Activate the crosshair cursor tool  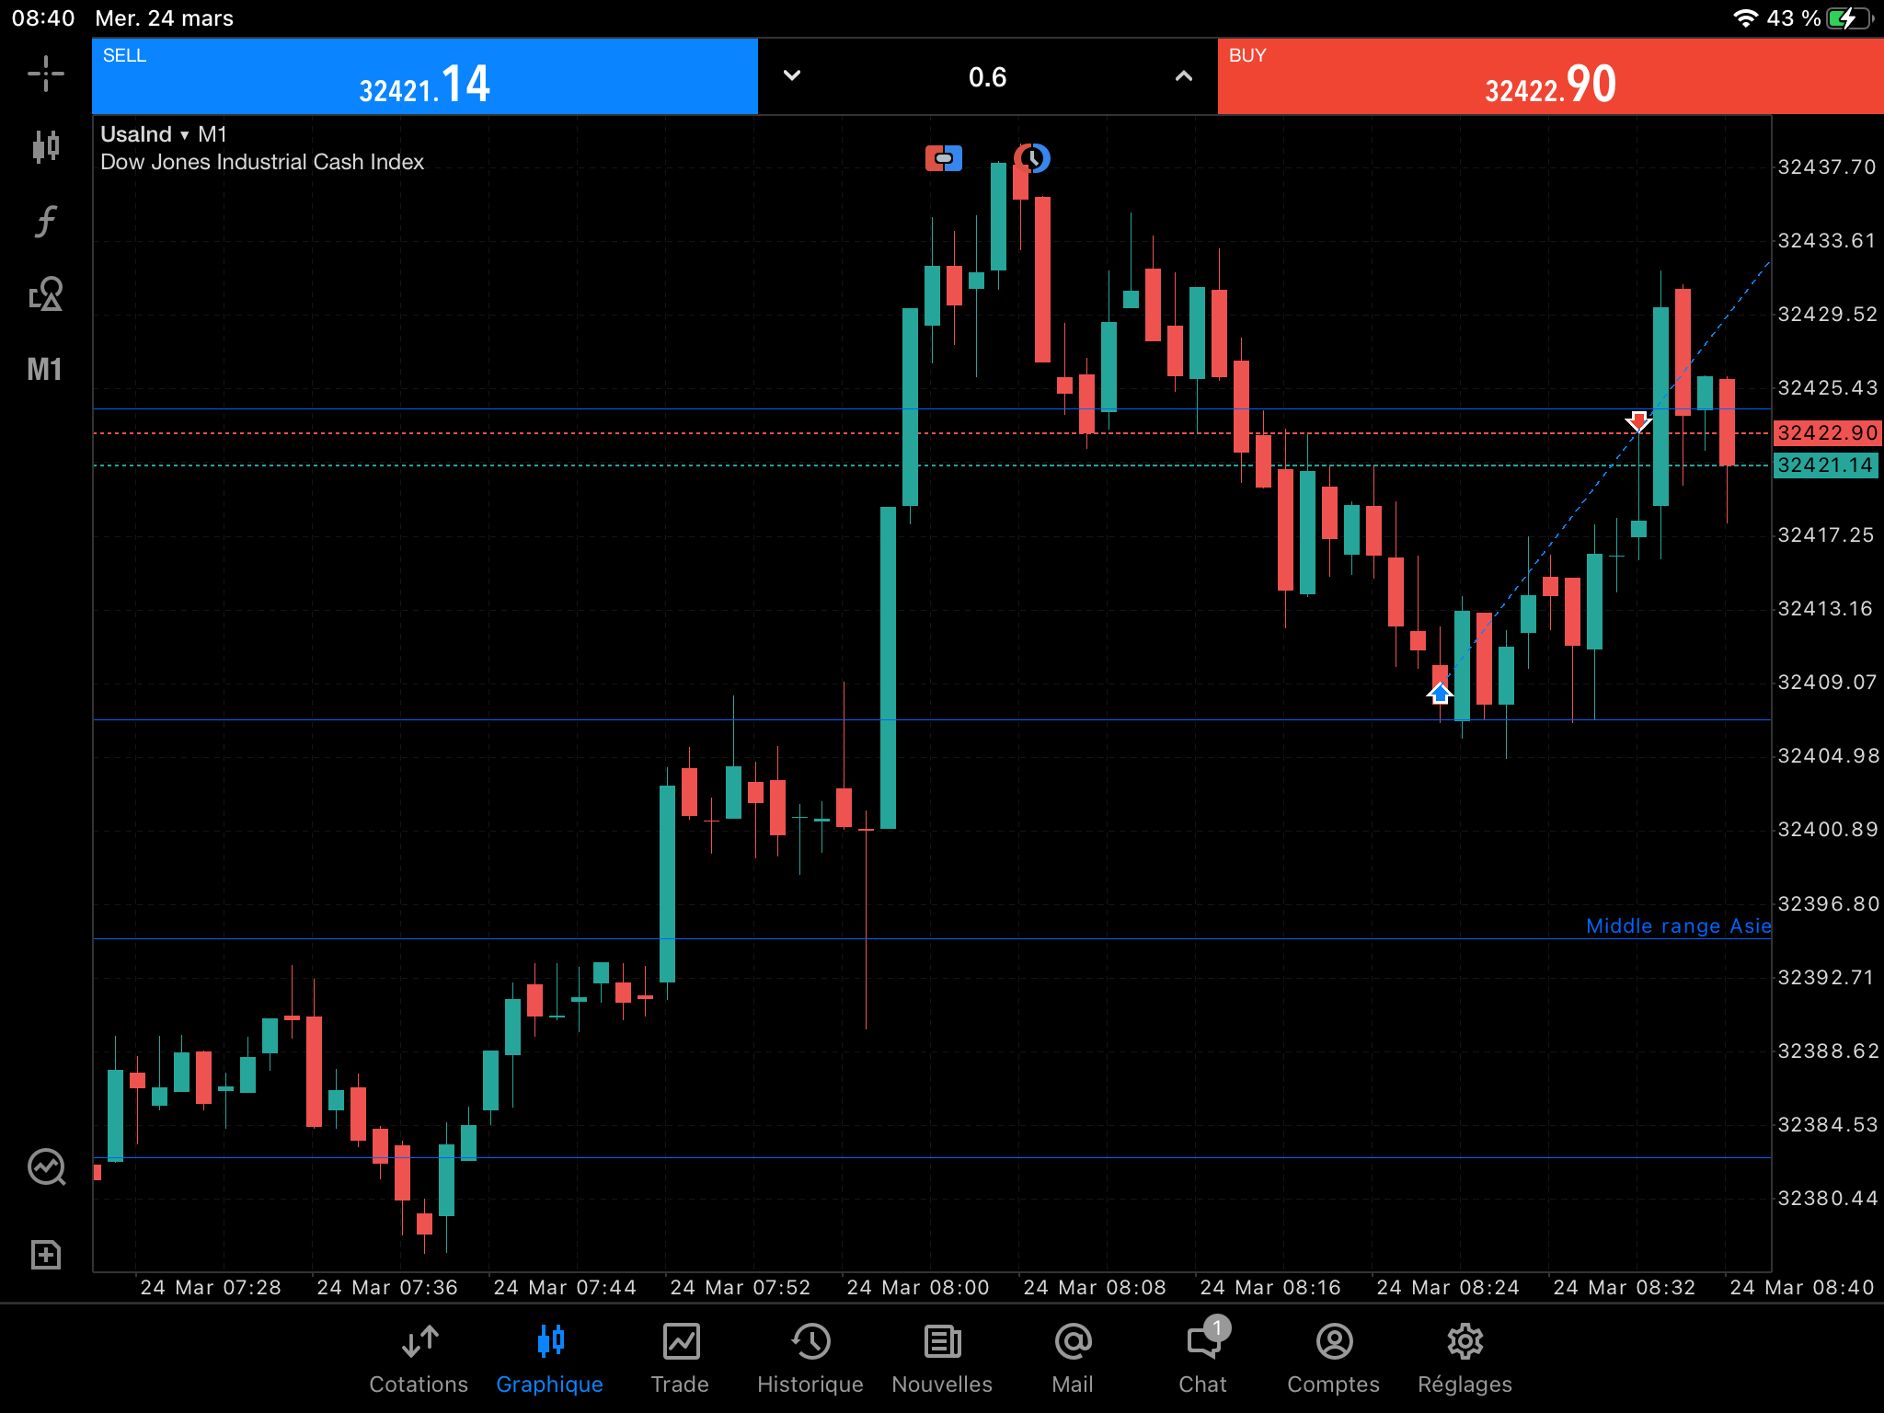point(45,74)
